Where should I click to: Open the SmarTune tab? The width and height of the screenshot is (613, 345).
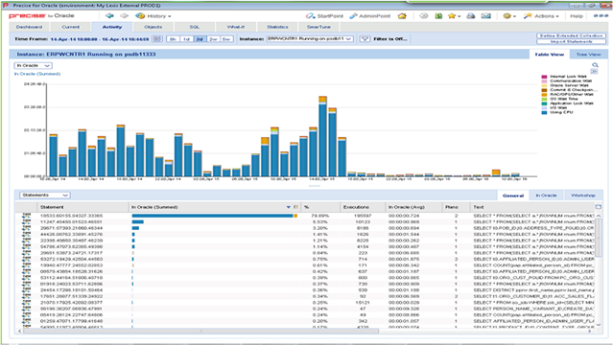pos(318,27)
